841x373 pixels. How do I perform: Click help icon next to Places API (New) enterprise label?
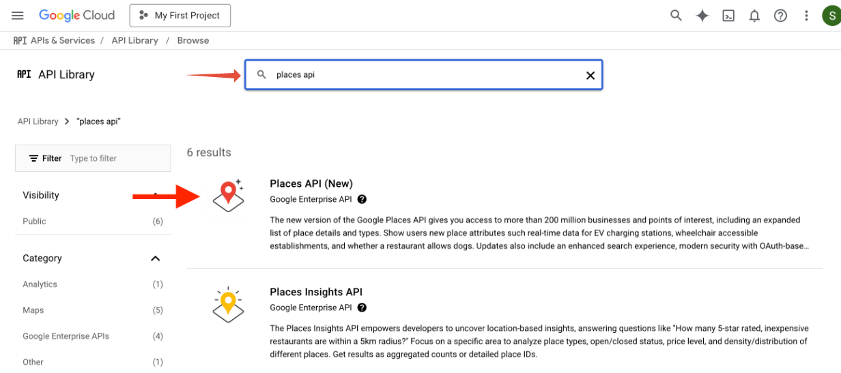point(362,199)
